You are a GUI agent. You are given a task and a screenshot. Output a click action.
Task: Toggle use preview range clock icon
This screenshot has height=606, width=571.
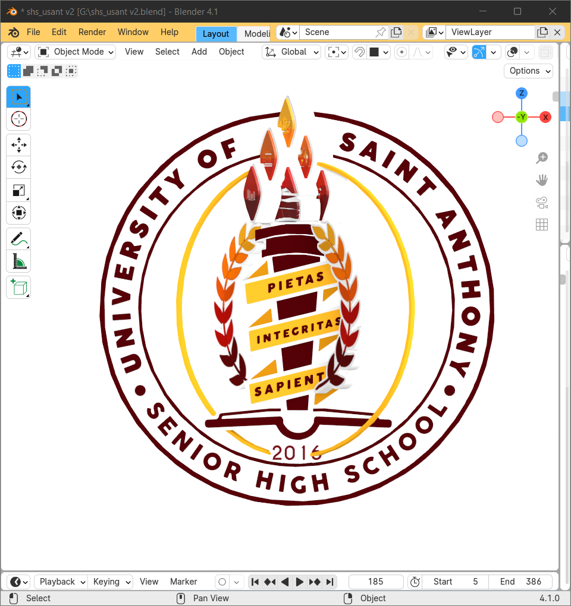[415, 582]
